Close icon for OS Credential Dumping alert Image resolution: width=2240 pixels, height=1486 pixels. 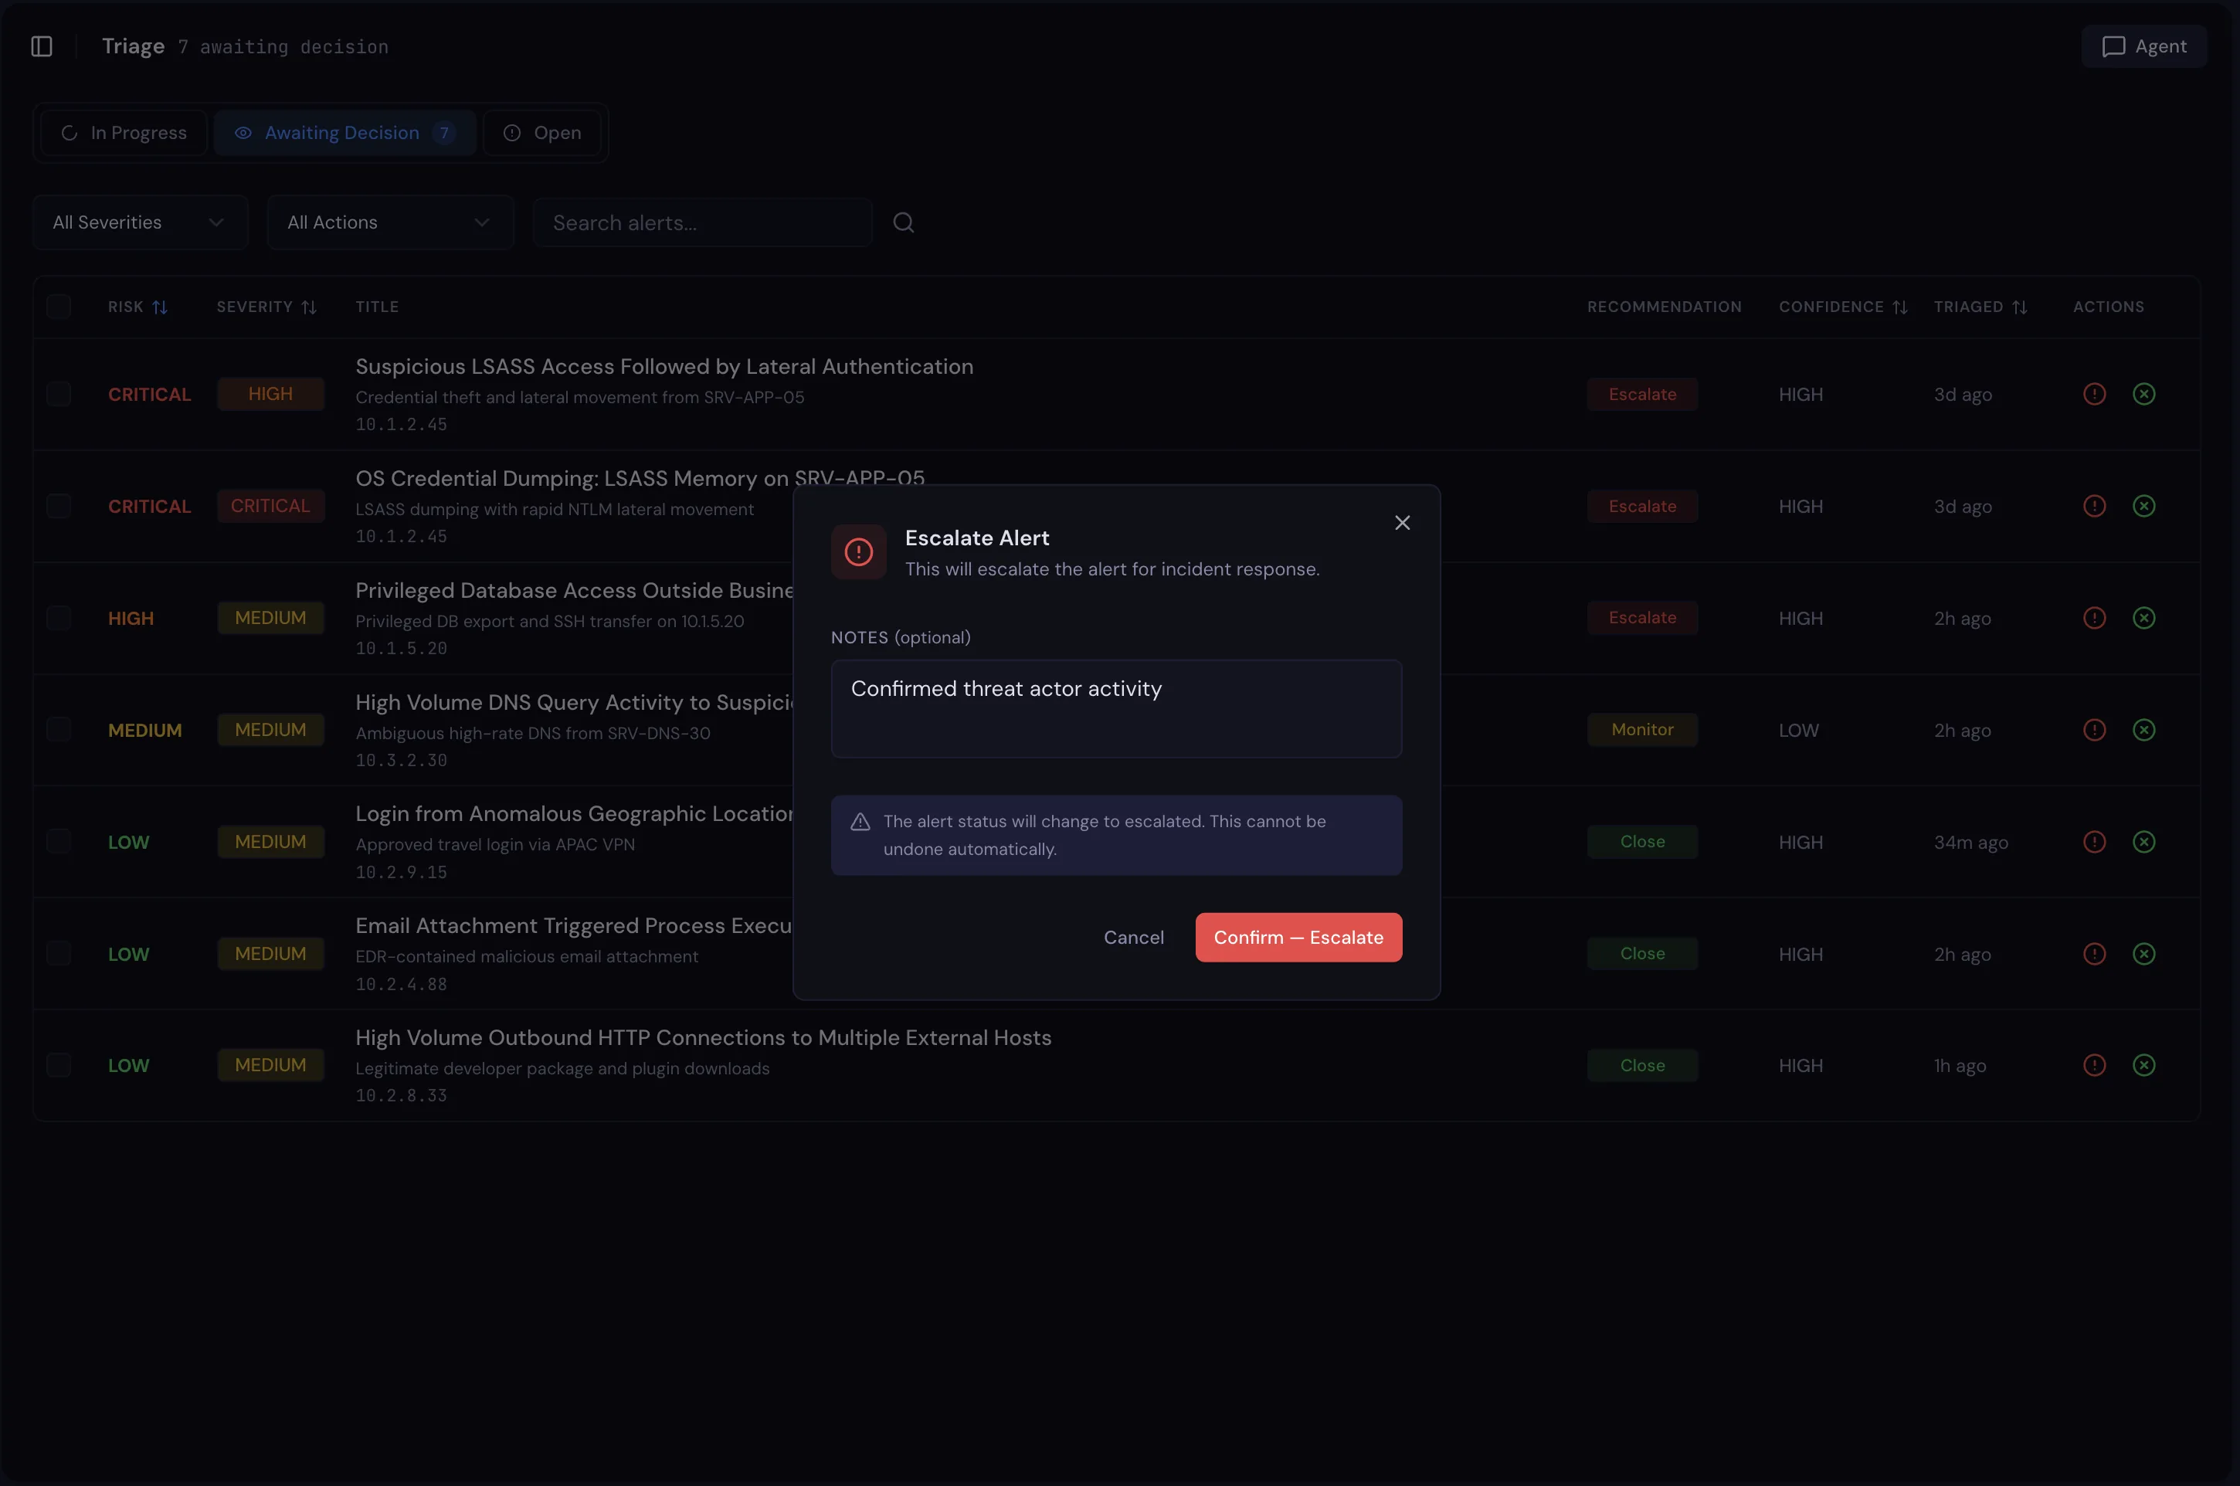(x=2143, y=506)
